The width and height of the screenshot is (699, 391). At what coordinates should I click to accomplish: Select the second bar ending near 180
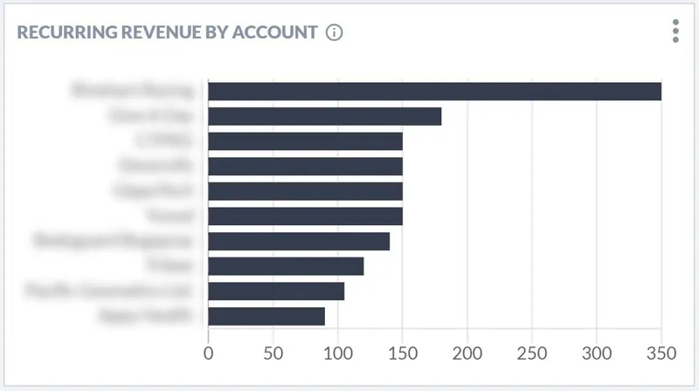tap(324, 116)
